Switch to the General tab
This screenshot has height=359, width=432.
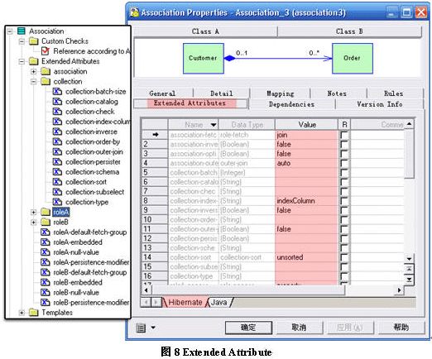[162, 93]
